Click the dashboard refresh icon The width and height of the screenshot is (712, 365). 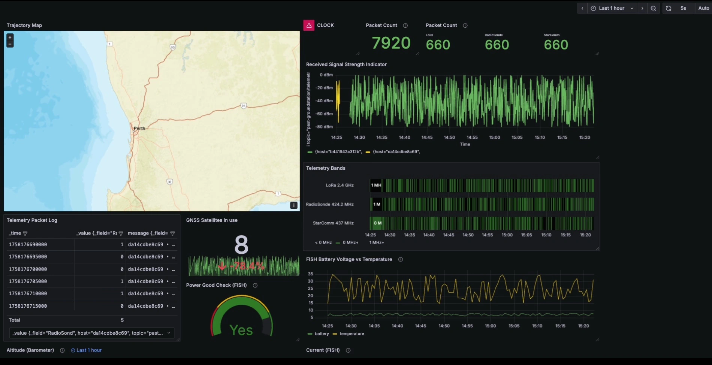pyautogui.click(x=669, y=8)
